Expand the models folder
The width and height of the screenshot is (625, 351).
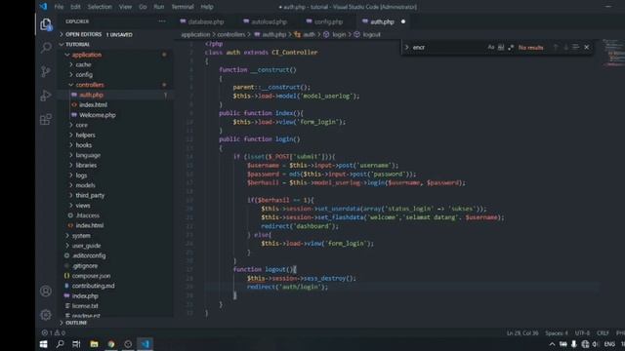coord(85,185)
